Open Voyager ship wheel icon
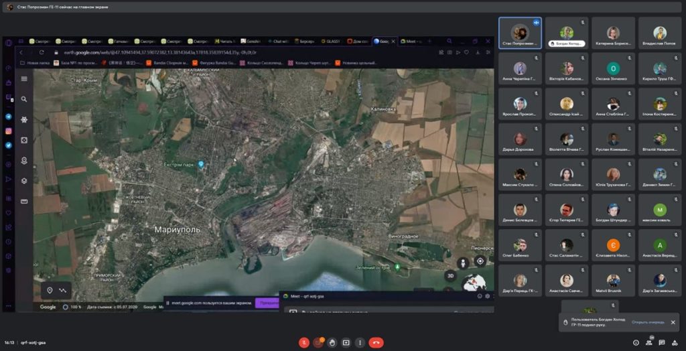The image size is (686, 351). click(x=24, y=119)
